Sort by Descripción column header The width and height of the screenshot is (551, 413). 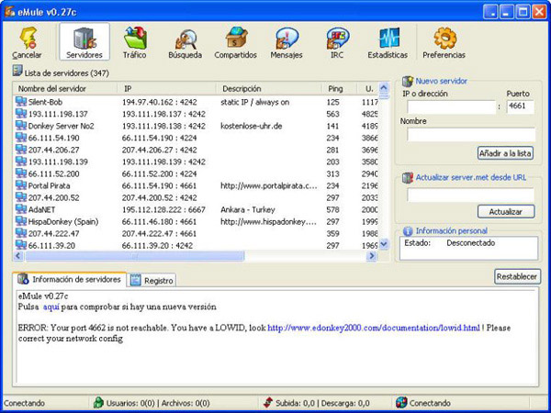[269, 88]
